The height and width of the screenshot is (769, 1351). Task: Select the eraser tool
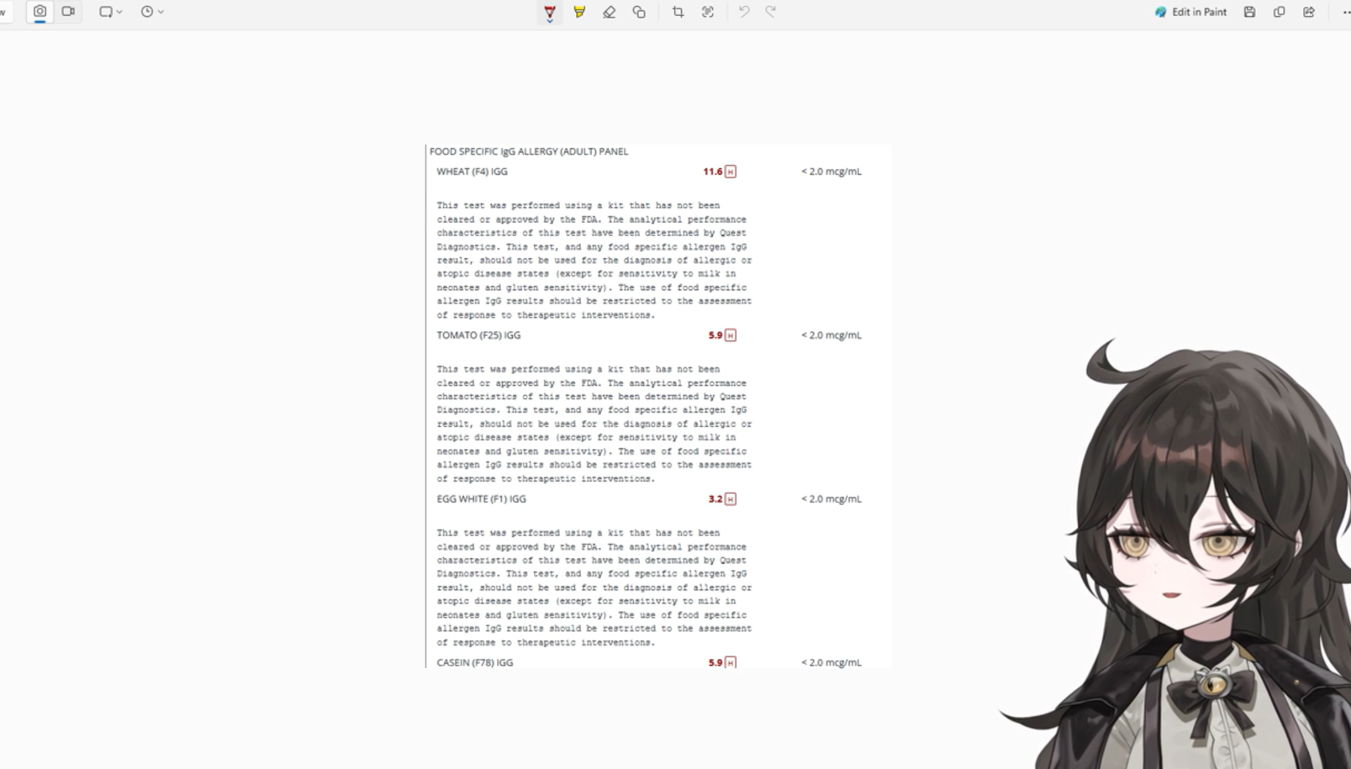tap(609, 12)
